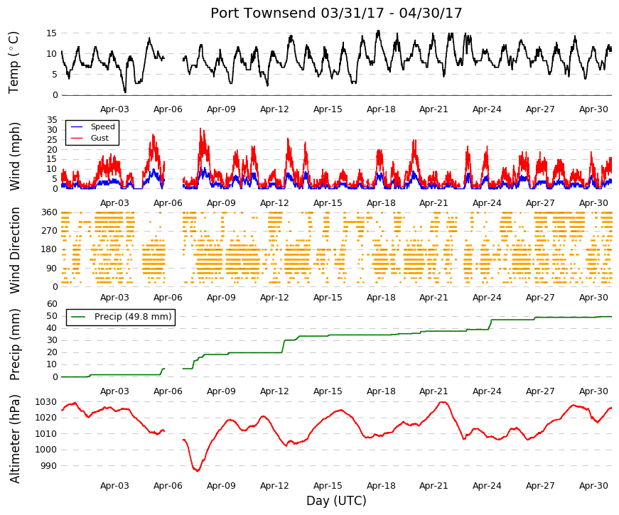The width and height of the screenshot is (619, 515).
Task: Select the Gust label in wind legend
Action: 99,138
